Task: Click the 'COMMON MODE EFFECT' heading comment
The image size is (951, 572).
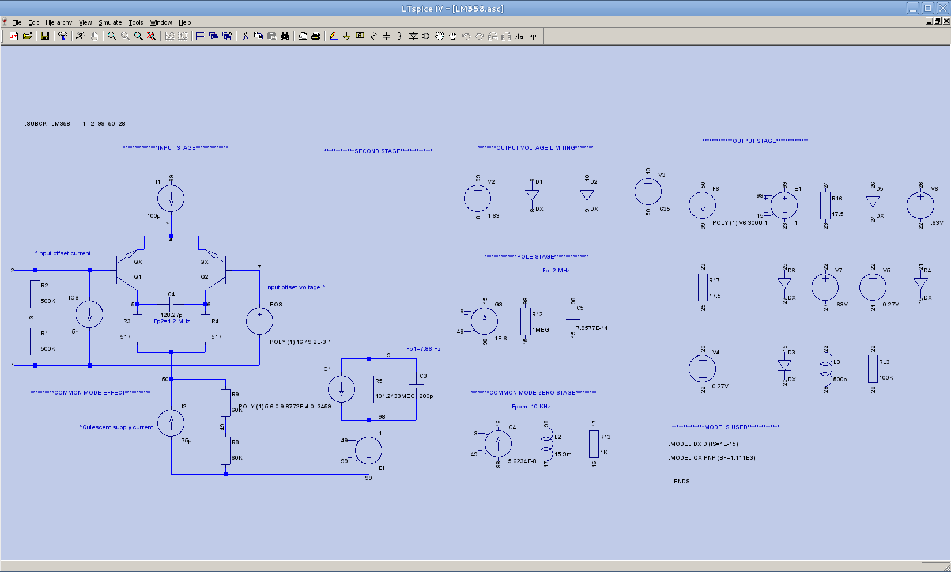Action: (90, 393)
